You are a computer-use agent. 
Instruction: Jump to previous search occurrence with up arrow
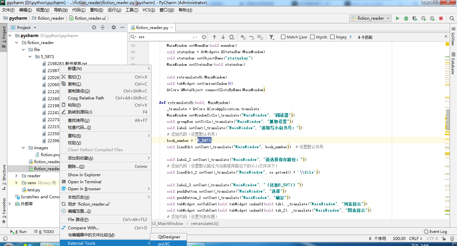pyautogui.click(x=214, y=37)
